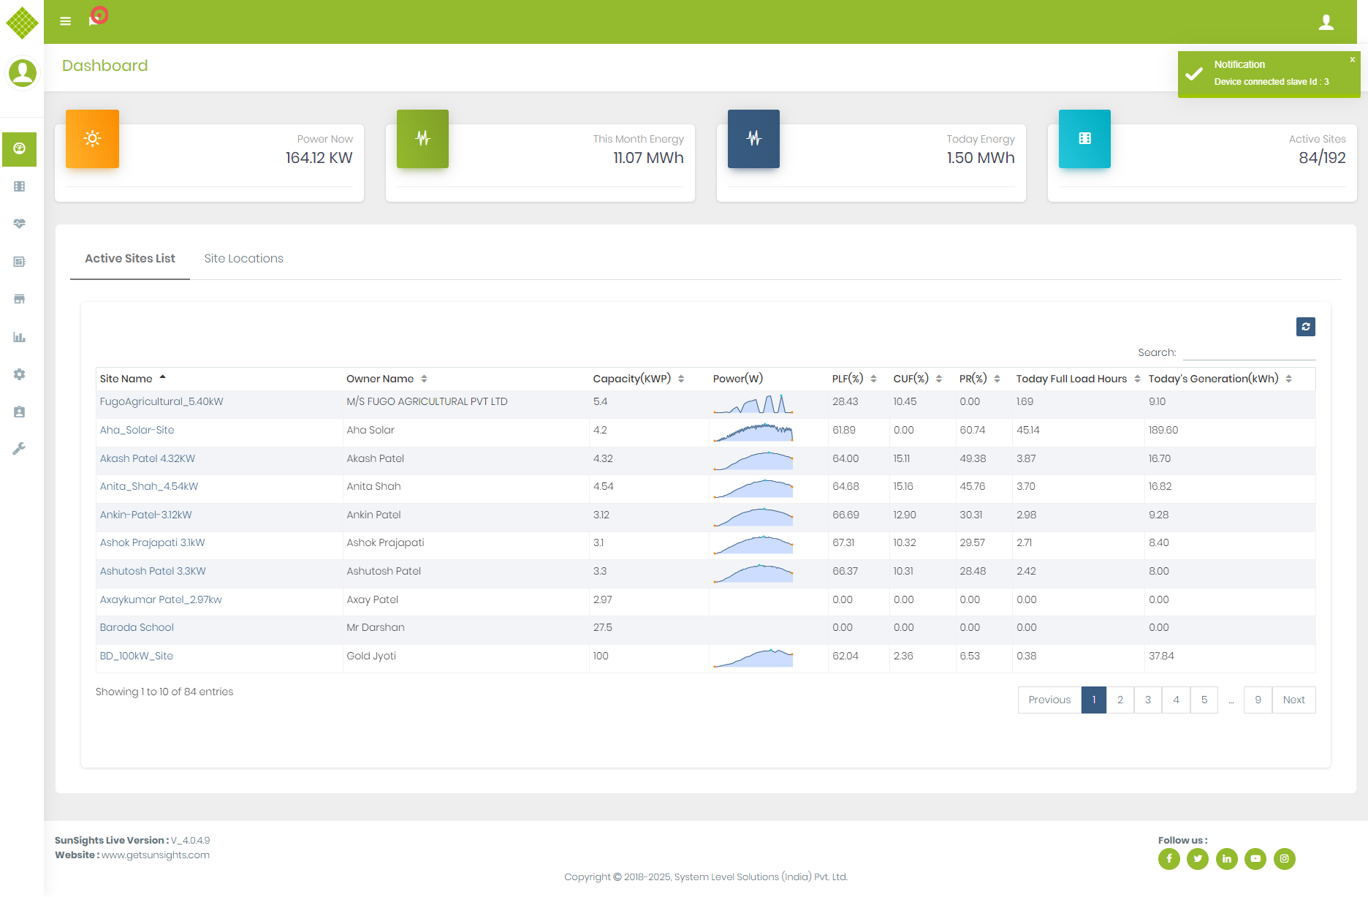The height and width of the screenshot is (897, 1368).
Task: Switch to Site Locations tab
Action: (x=243, y=259)
